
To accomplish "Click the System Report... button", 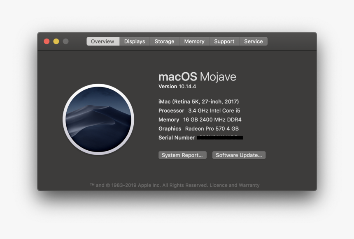I will [x=182, y=155].
